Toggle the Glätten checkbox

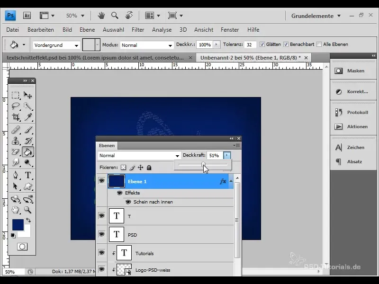262,44
